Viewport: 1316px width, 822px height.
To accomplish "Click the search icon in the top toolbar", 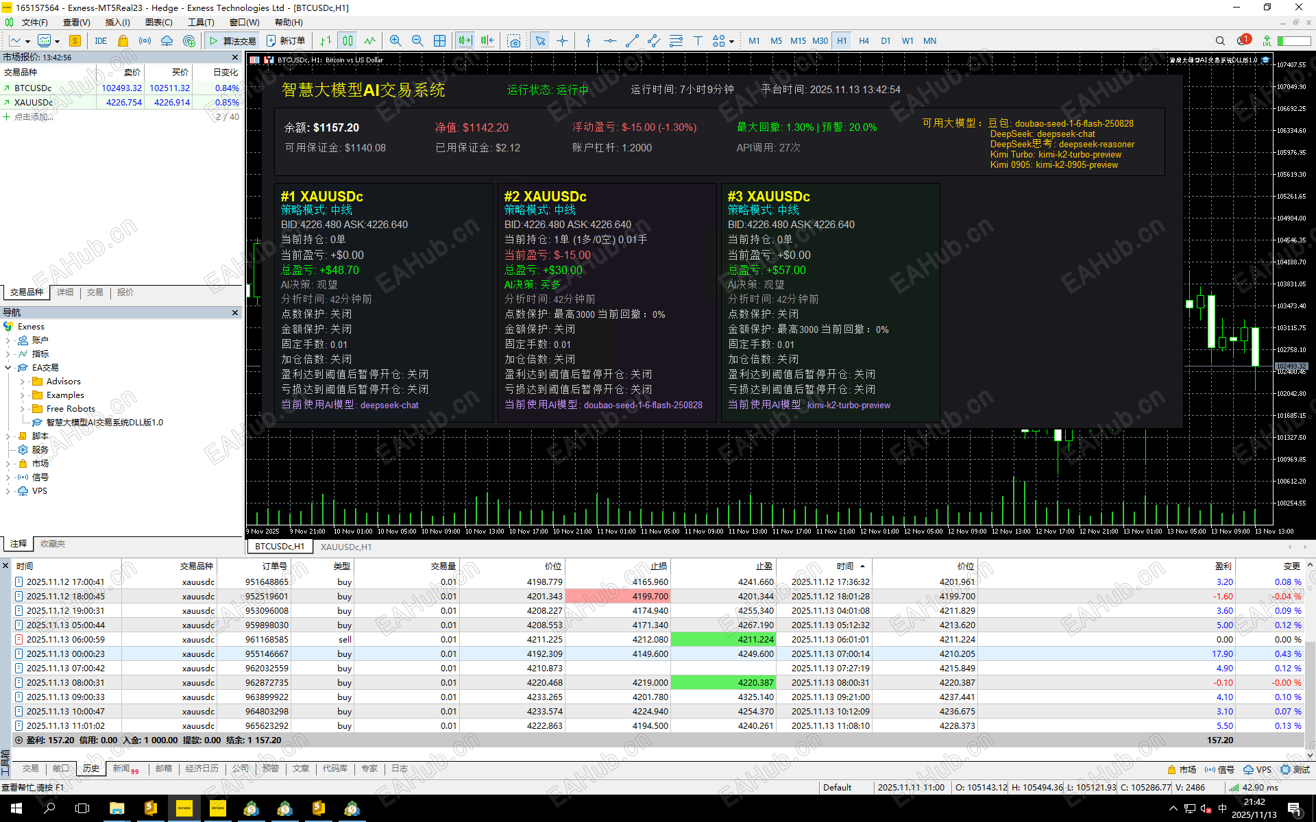I will 1221,40.
